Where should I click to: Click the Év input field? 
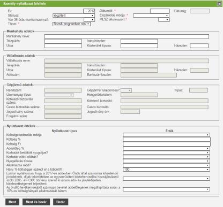point(89,11)
